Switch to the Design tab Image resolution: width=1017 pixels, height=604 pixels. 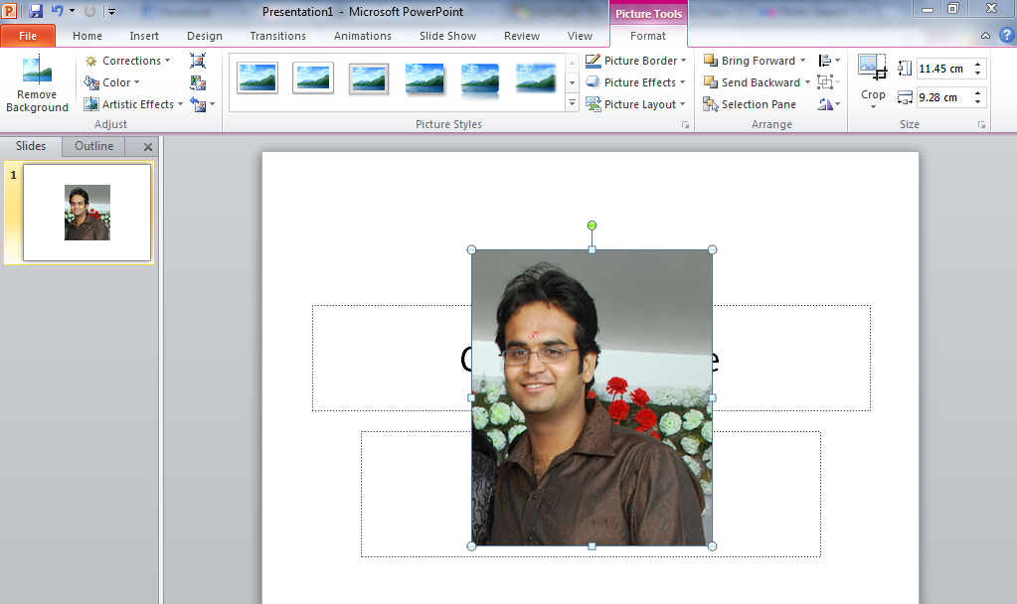coord(205,36)
